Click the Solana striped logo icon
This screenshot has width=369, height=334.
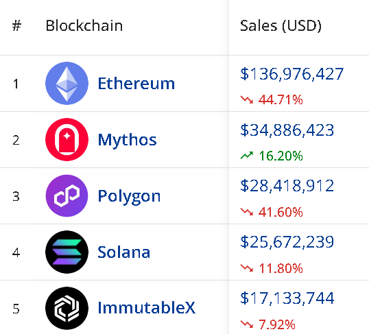tap(67, 252)
